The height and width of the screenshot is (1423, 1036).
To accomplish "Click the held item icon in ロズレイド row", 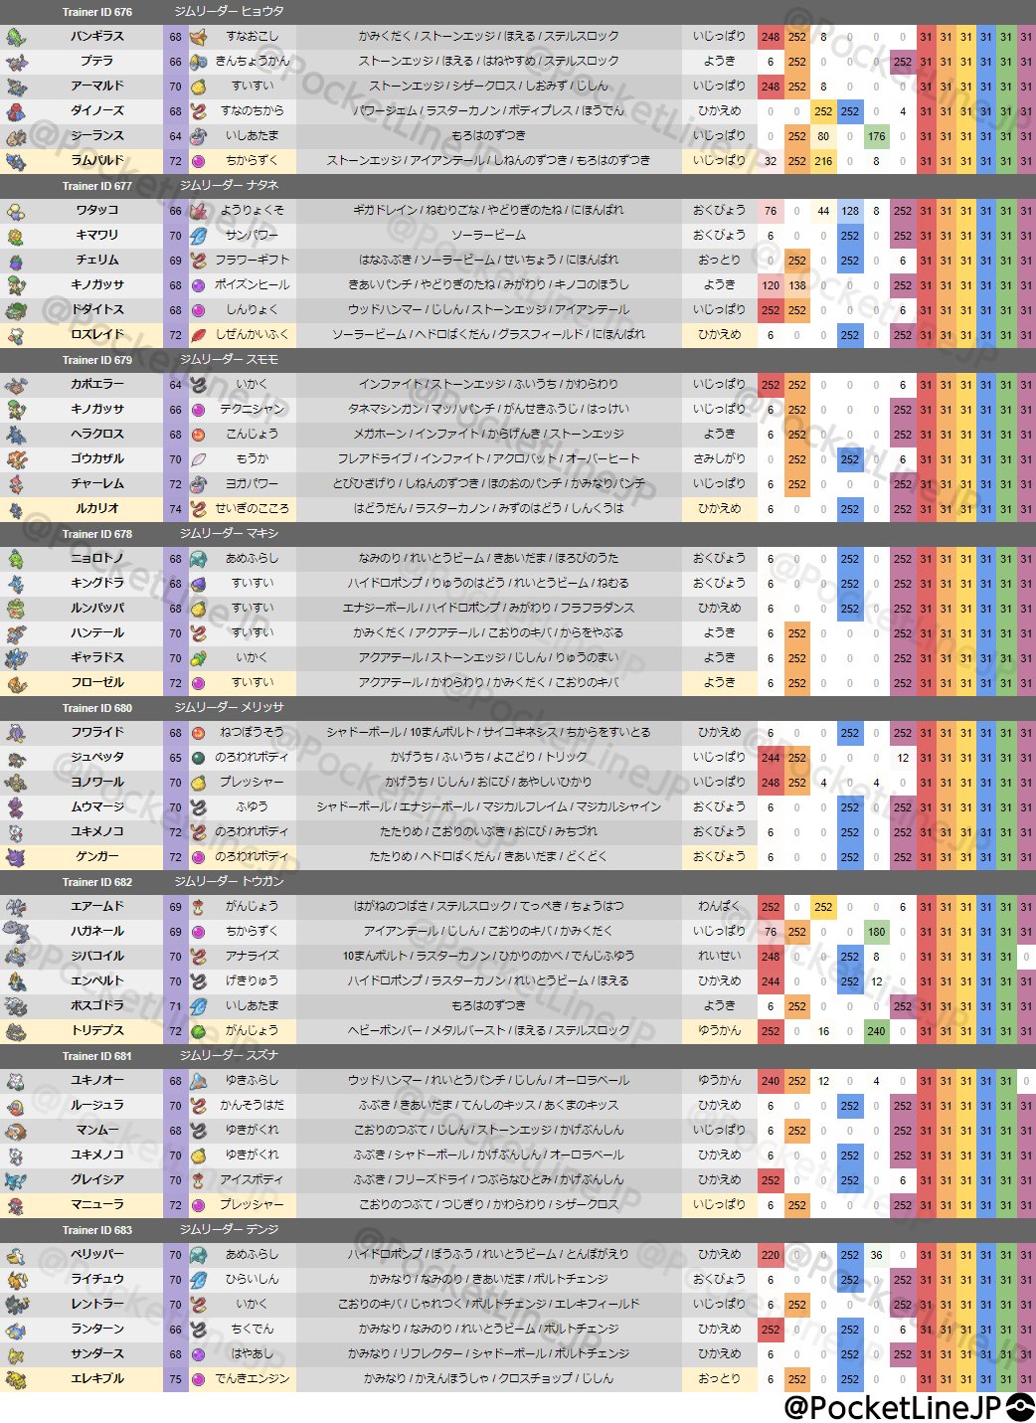I will (199, 335).
